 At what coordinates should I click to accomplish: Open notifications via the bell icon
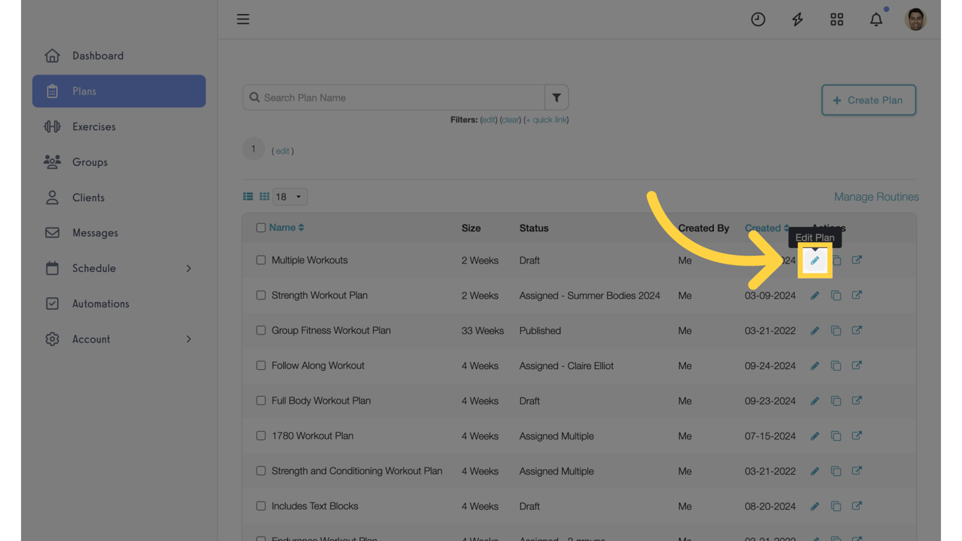pos(876,19)
